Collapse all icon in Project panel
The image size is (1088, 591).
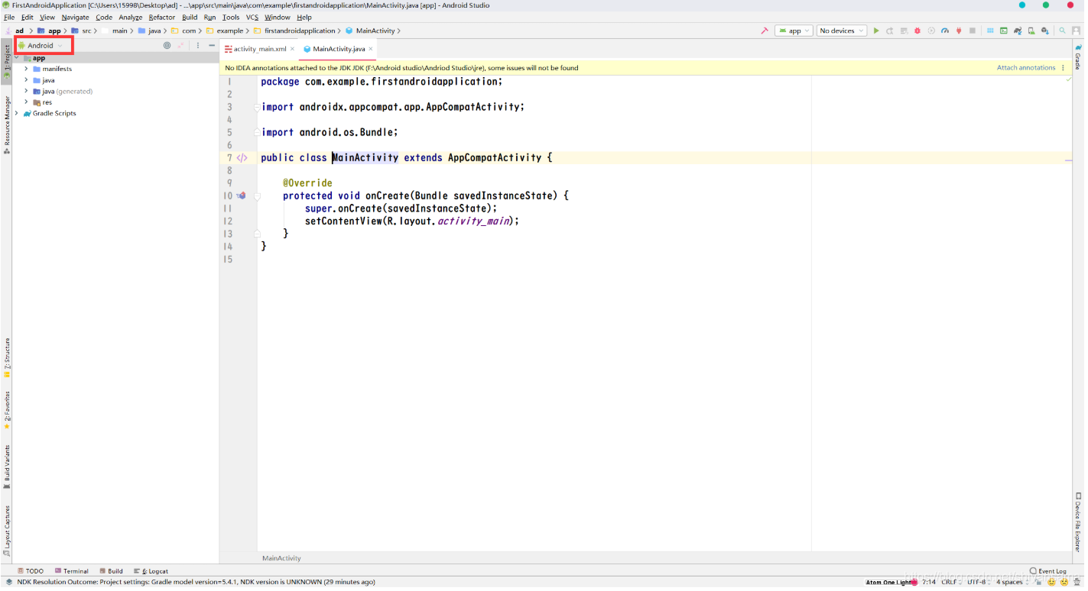181,46
